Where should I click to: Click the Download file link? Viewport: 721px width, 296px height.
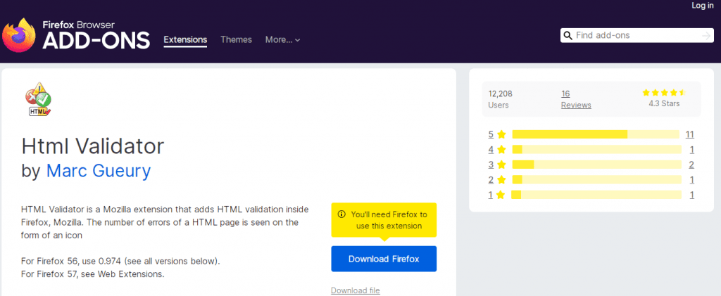pyautogui.click(x=356, y=290)
